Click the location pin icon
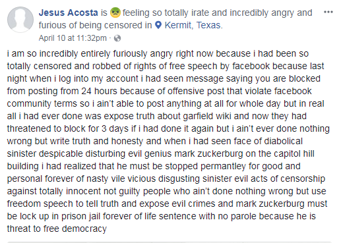Image resolution: width=339 pixels, height=243 pixels. 158,25
